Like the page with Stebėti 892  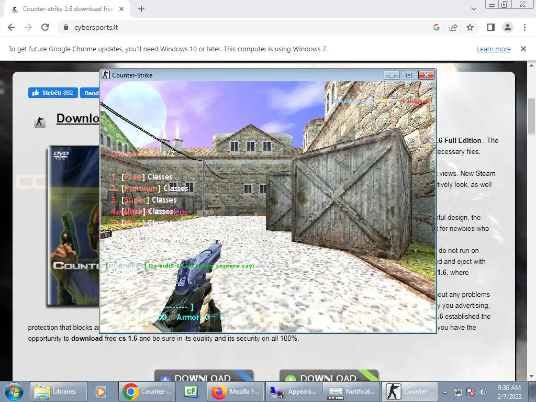(x=53, y=93)
